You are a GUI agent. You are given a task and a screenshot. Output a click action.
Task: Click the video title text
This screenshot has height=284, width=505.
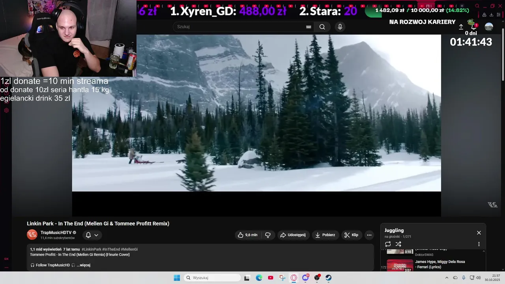point(98,224)
